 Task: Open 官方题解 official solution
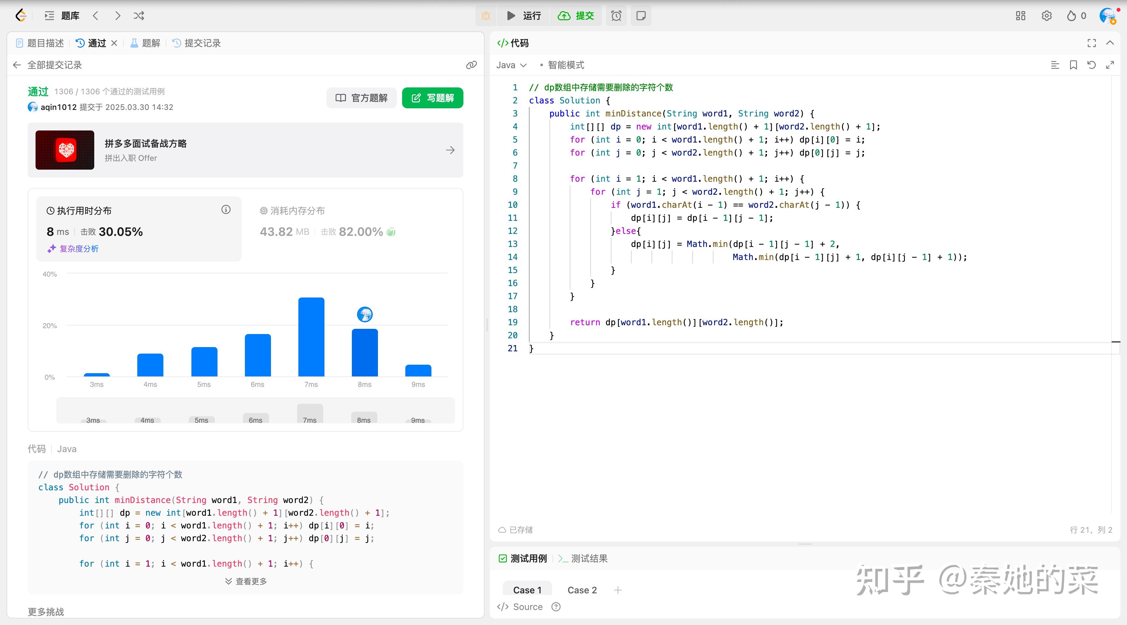click(361, 98)
